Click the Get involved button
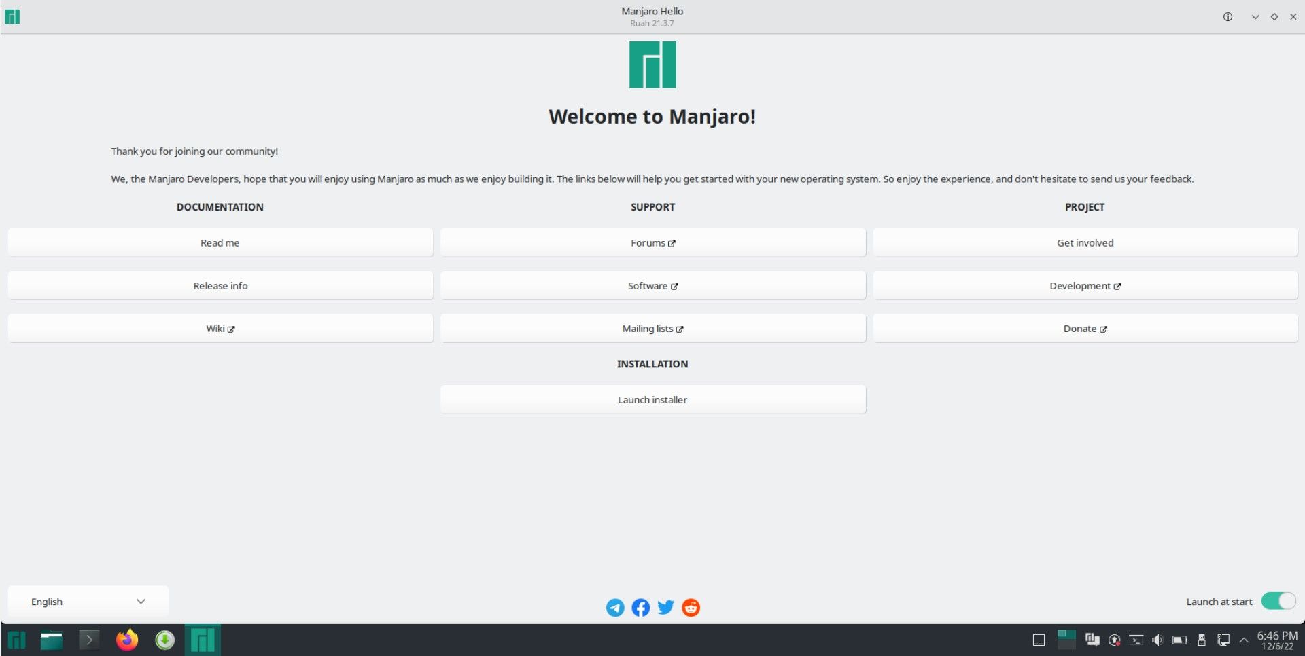Screen dimensions: 1305x656 (1085, 242)
